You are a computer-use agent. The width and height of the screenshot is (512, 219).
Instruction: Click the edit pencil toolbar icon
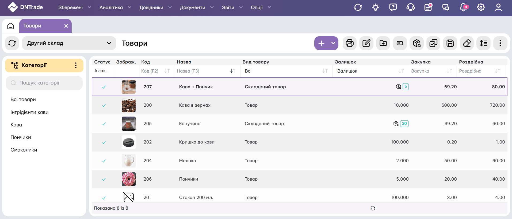pos(366,43)
